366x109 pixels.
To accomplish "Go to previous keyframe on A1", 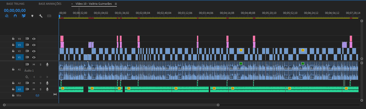I will 34,77.
